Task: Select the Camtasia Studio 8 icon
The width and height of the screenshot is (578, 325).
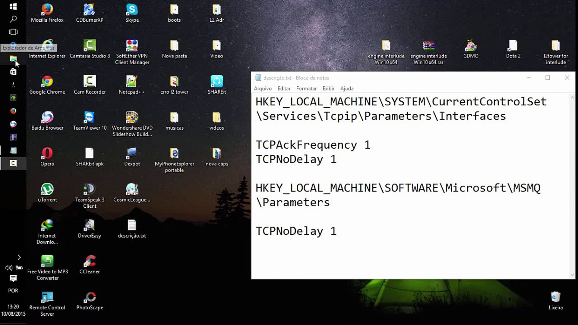Action: click(x=90, y=49)
